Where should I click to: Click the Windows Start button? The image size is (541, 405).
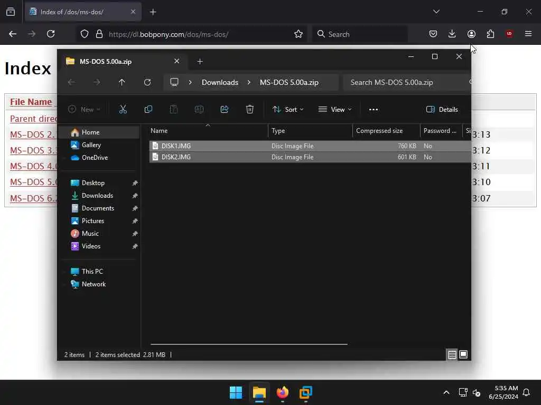click(236, 392)
